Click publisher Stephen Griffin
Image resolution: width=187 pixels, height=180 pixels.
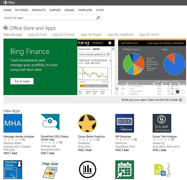coord(12,143)
